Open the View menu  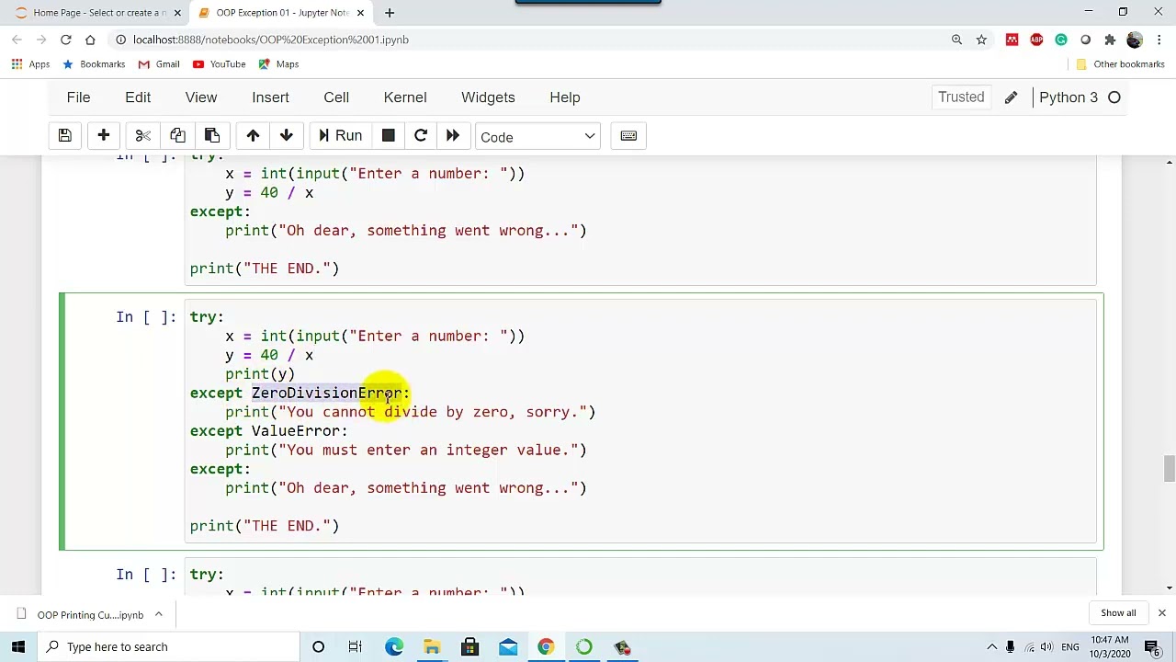point(201,97)
